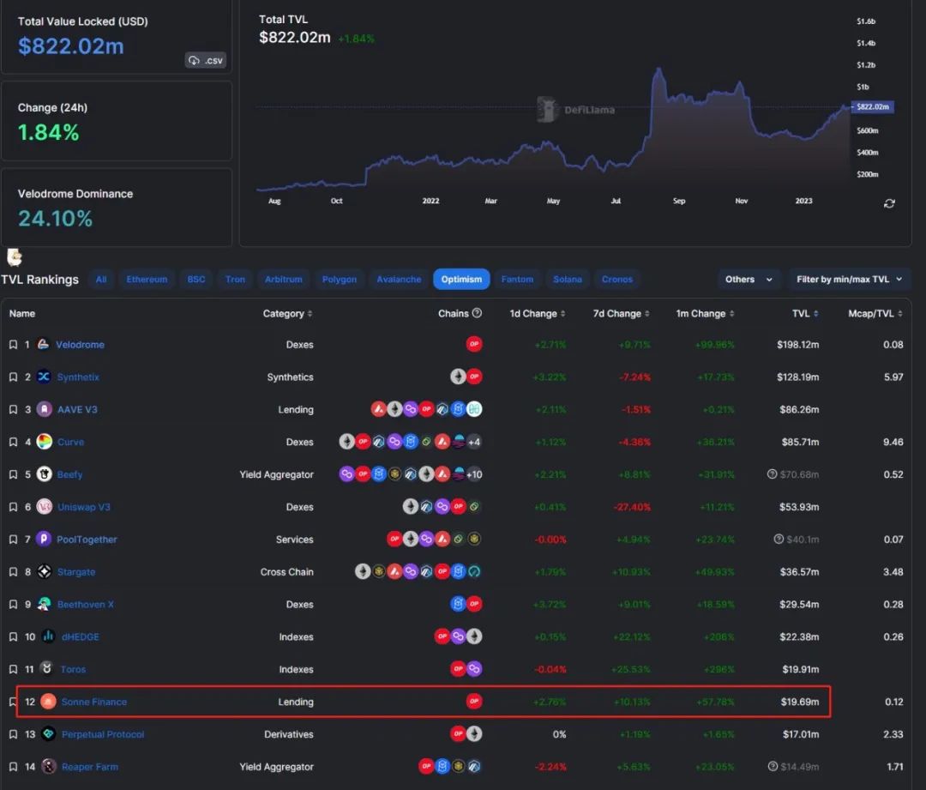Switch to the Ethereum chain tab
Screen dimensions: 926x790
147,279
